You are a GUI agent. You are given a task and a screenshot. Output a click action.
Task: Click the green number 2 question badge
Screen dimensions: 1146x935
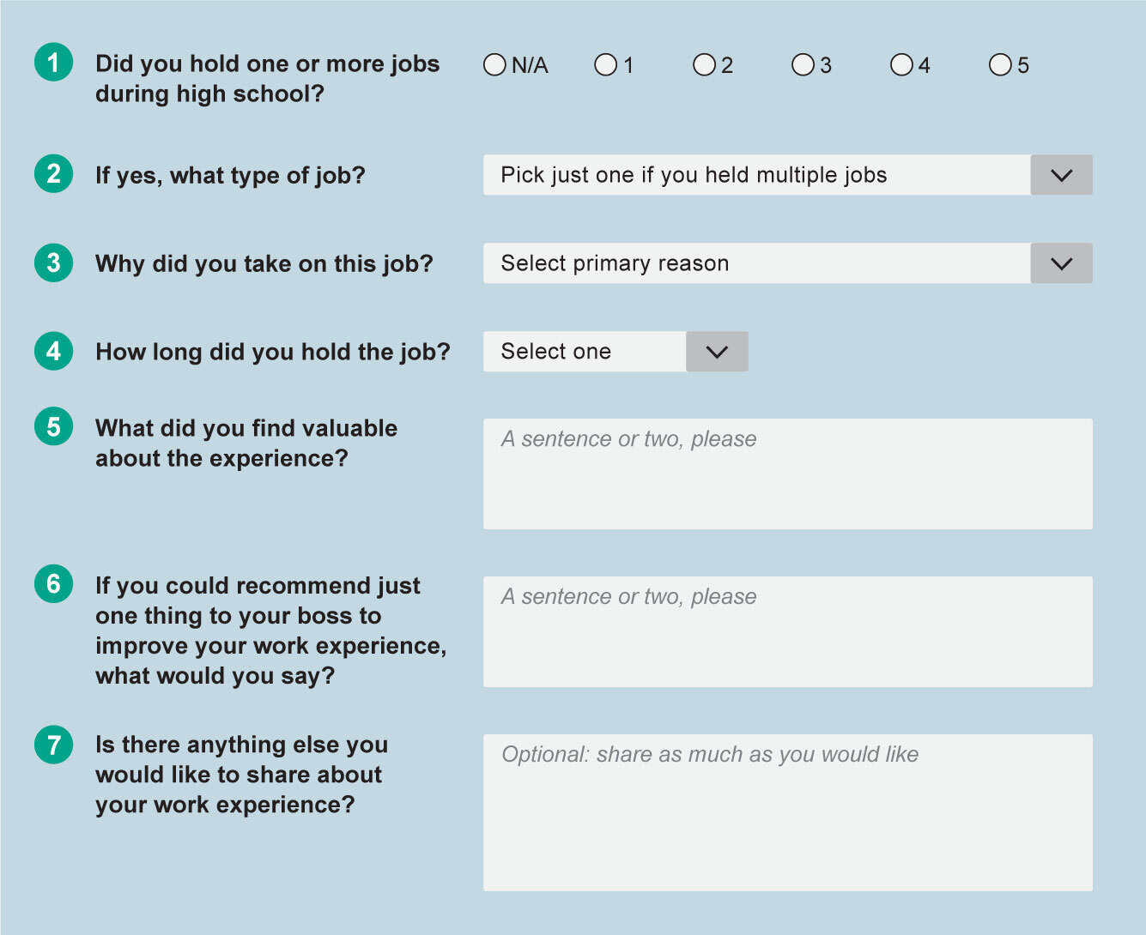click(x=53, y=173)
